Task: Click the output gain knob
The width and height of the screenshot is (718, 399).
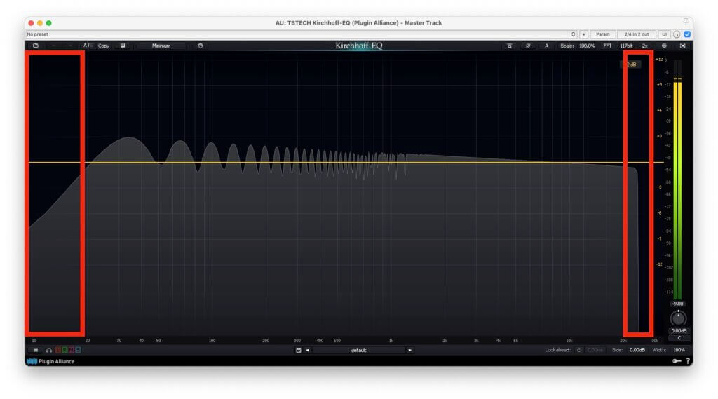Action: 678,318
